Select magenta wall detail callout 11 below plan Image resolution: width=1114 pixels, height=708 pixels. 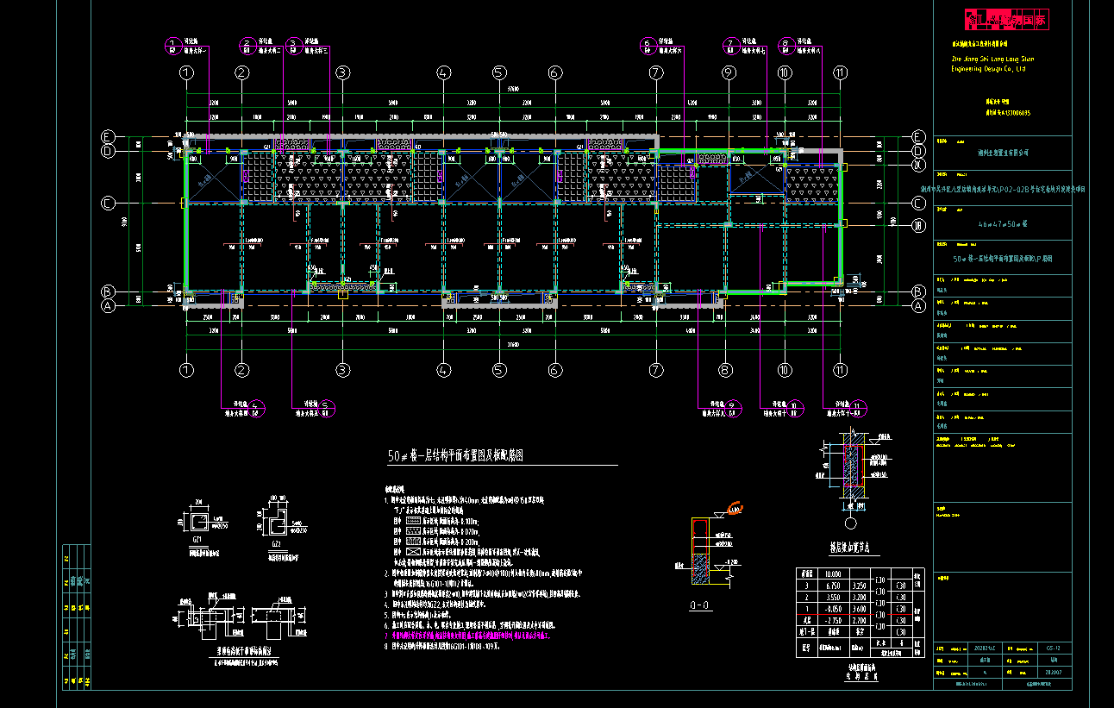859,407
